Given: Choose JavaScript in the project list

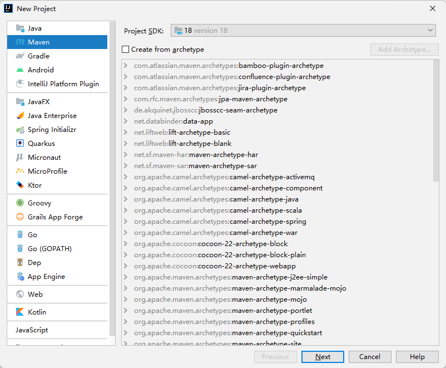Looking at the screenshot, I should click(x=32, y=330).
